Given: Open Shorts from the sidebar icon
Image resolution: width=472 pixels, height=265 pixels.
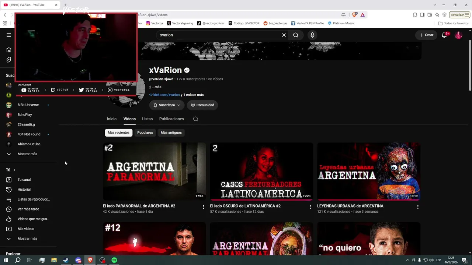Looking at the screenshot, I should pos(9,60).
